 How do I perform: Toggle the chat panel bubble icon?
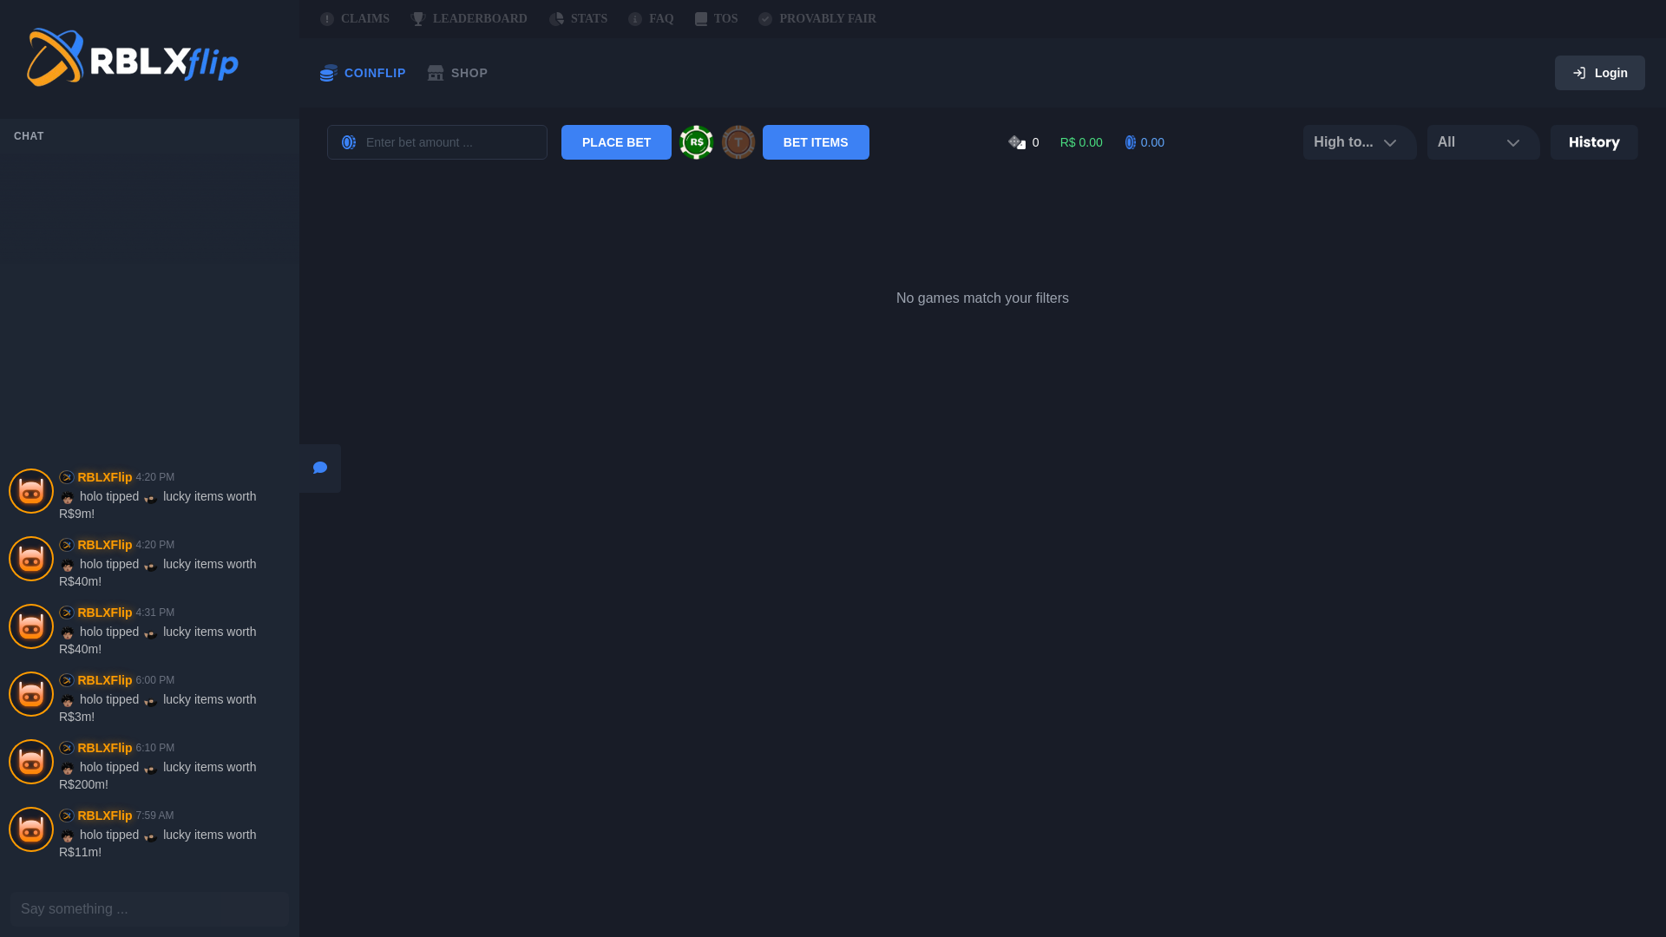tap(320, 468)
